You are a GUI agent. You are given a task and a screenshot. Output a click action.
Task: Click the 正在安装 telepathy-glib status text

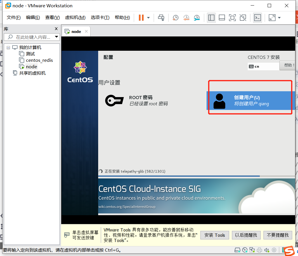135,171
